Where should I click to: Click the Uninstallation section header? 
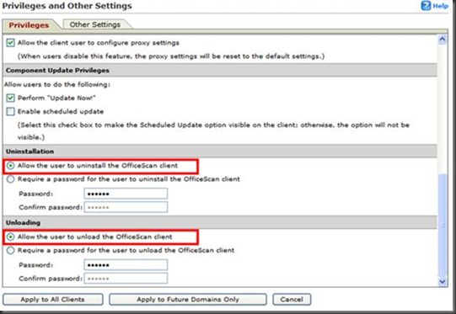219,152
